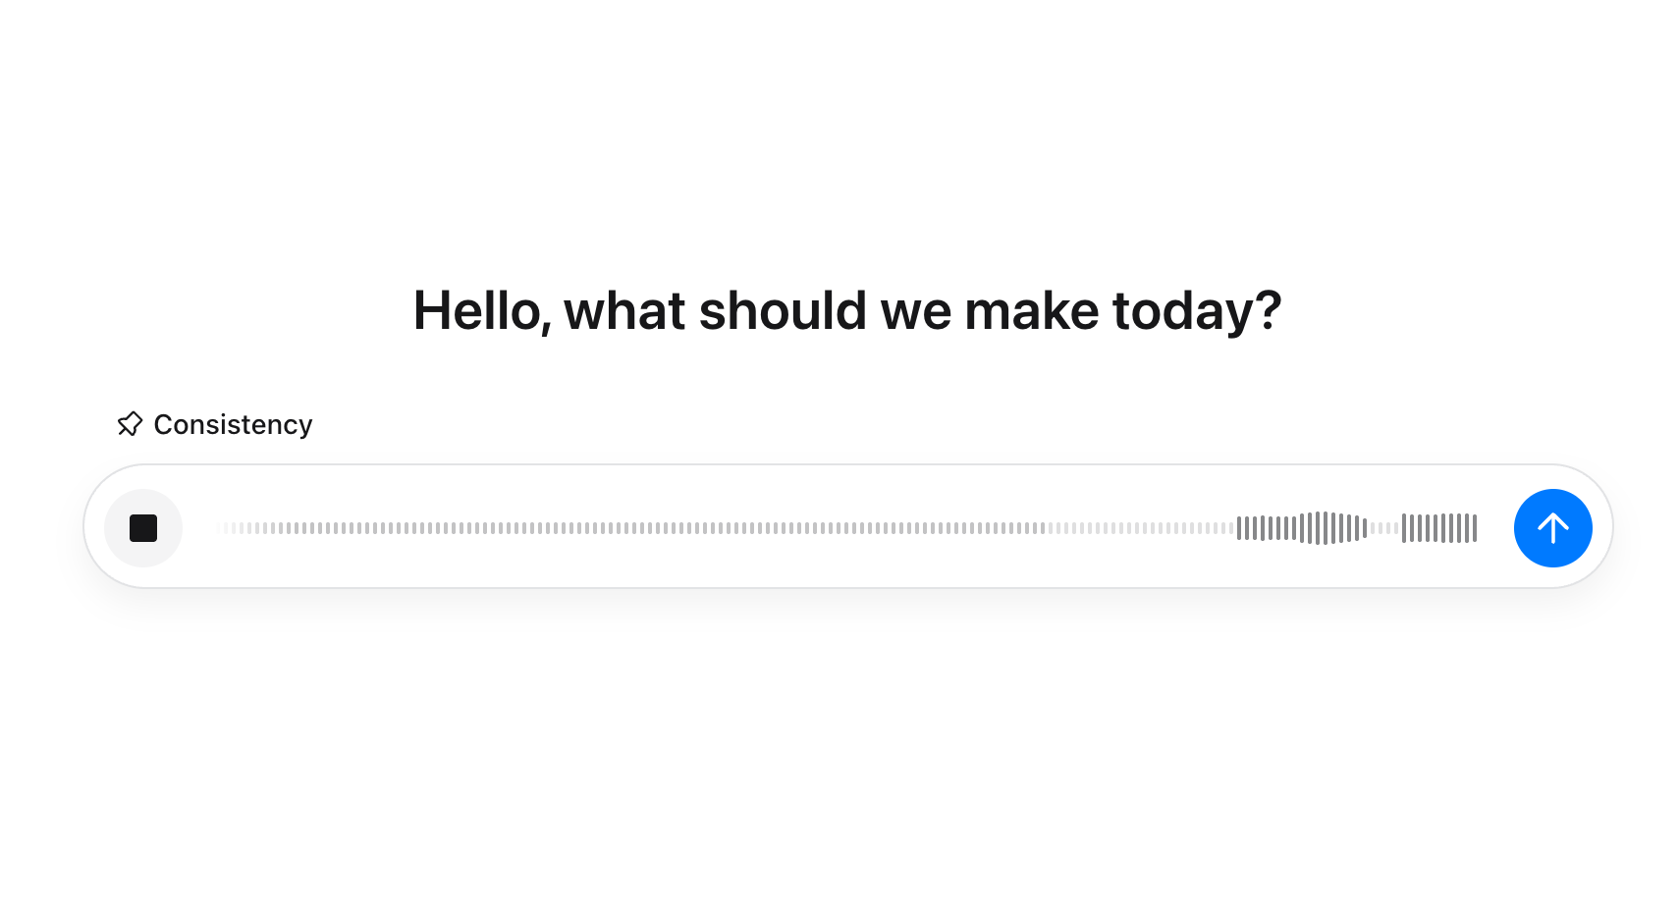This screenshot has height=915, width=1679.
Task: Click the short bars between the loud waveform groups
Action: click(x=1384, y=528)
